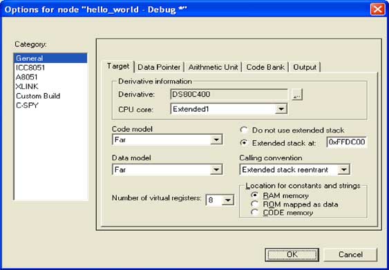Close the Options dialog window
This screenshot has height=270, width=389.
(x=377, y=10)
